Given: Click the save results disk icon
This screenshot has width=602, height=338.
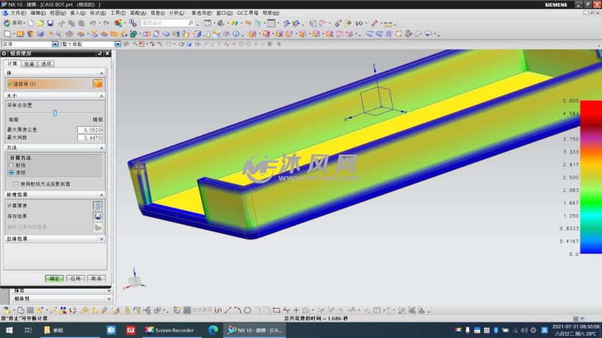Looking at the screenshot, I should pos(98,216).
